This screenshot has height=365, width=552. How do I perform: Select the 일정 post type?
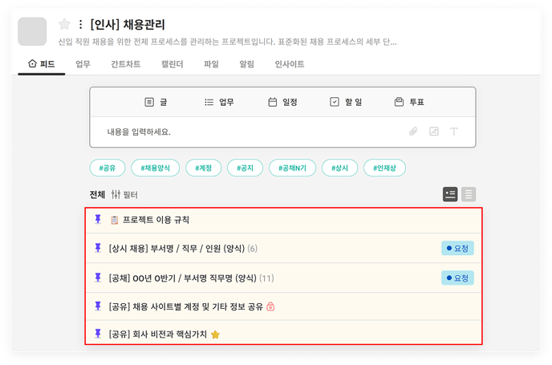click(282, 102)
